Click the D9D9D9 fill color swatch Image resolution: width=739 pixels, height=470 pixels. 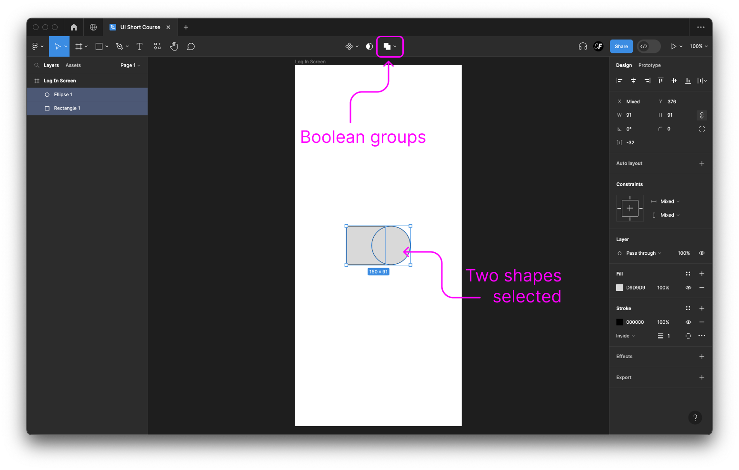click(619, 288)
